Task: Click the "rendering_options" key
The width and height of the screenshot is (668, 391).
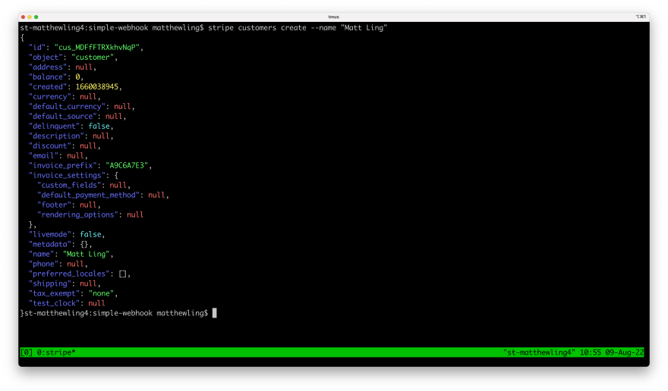Action: (77, 215)
